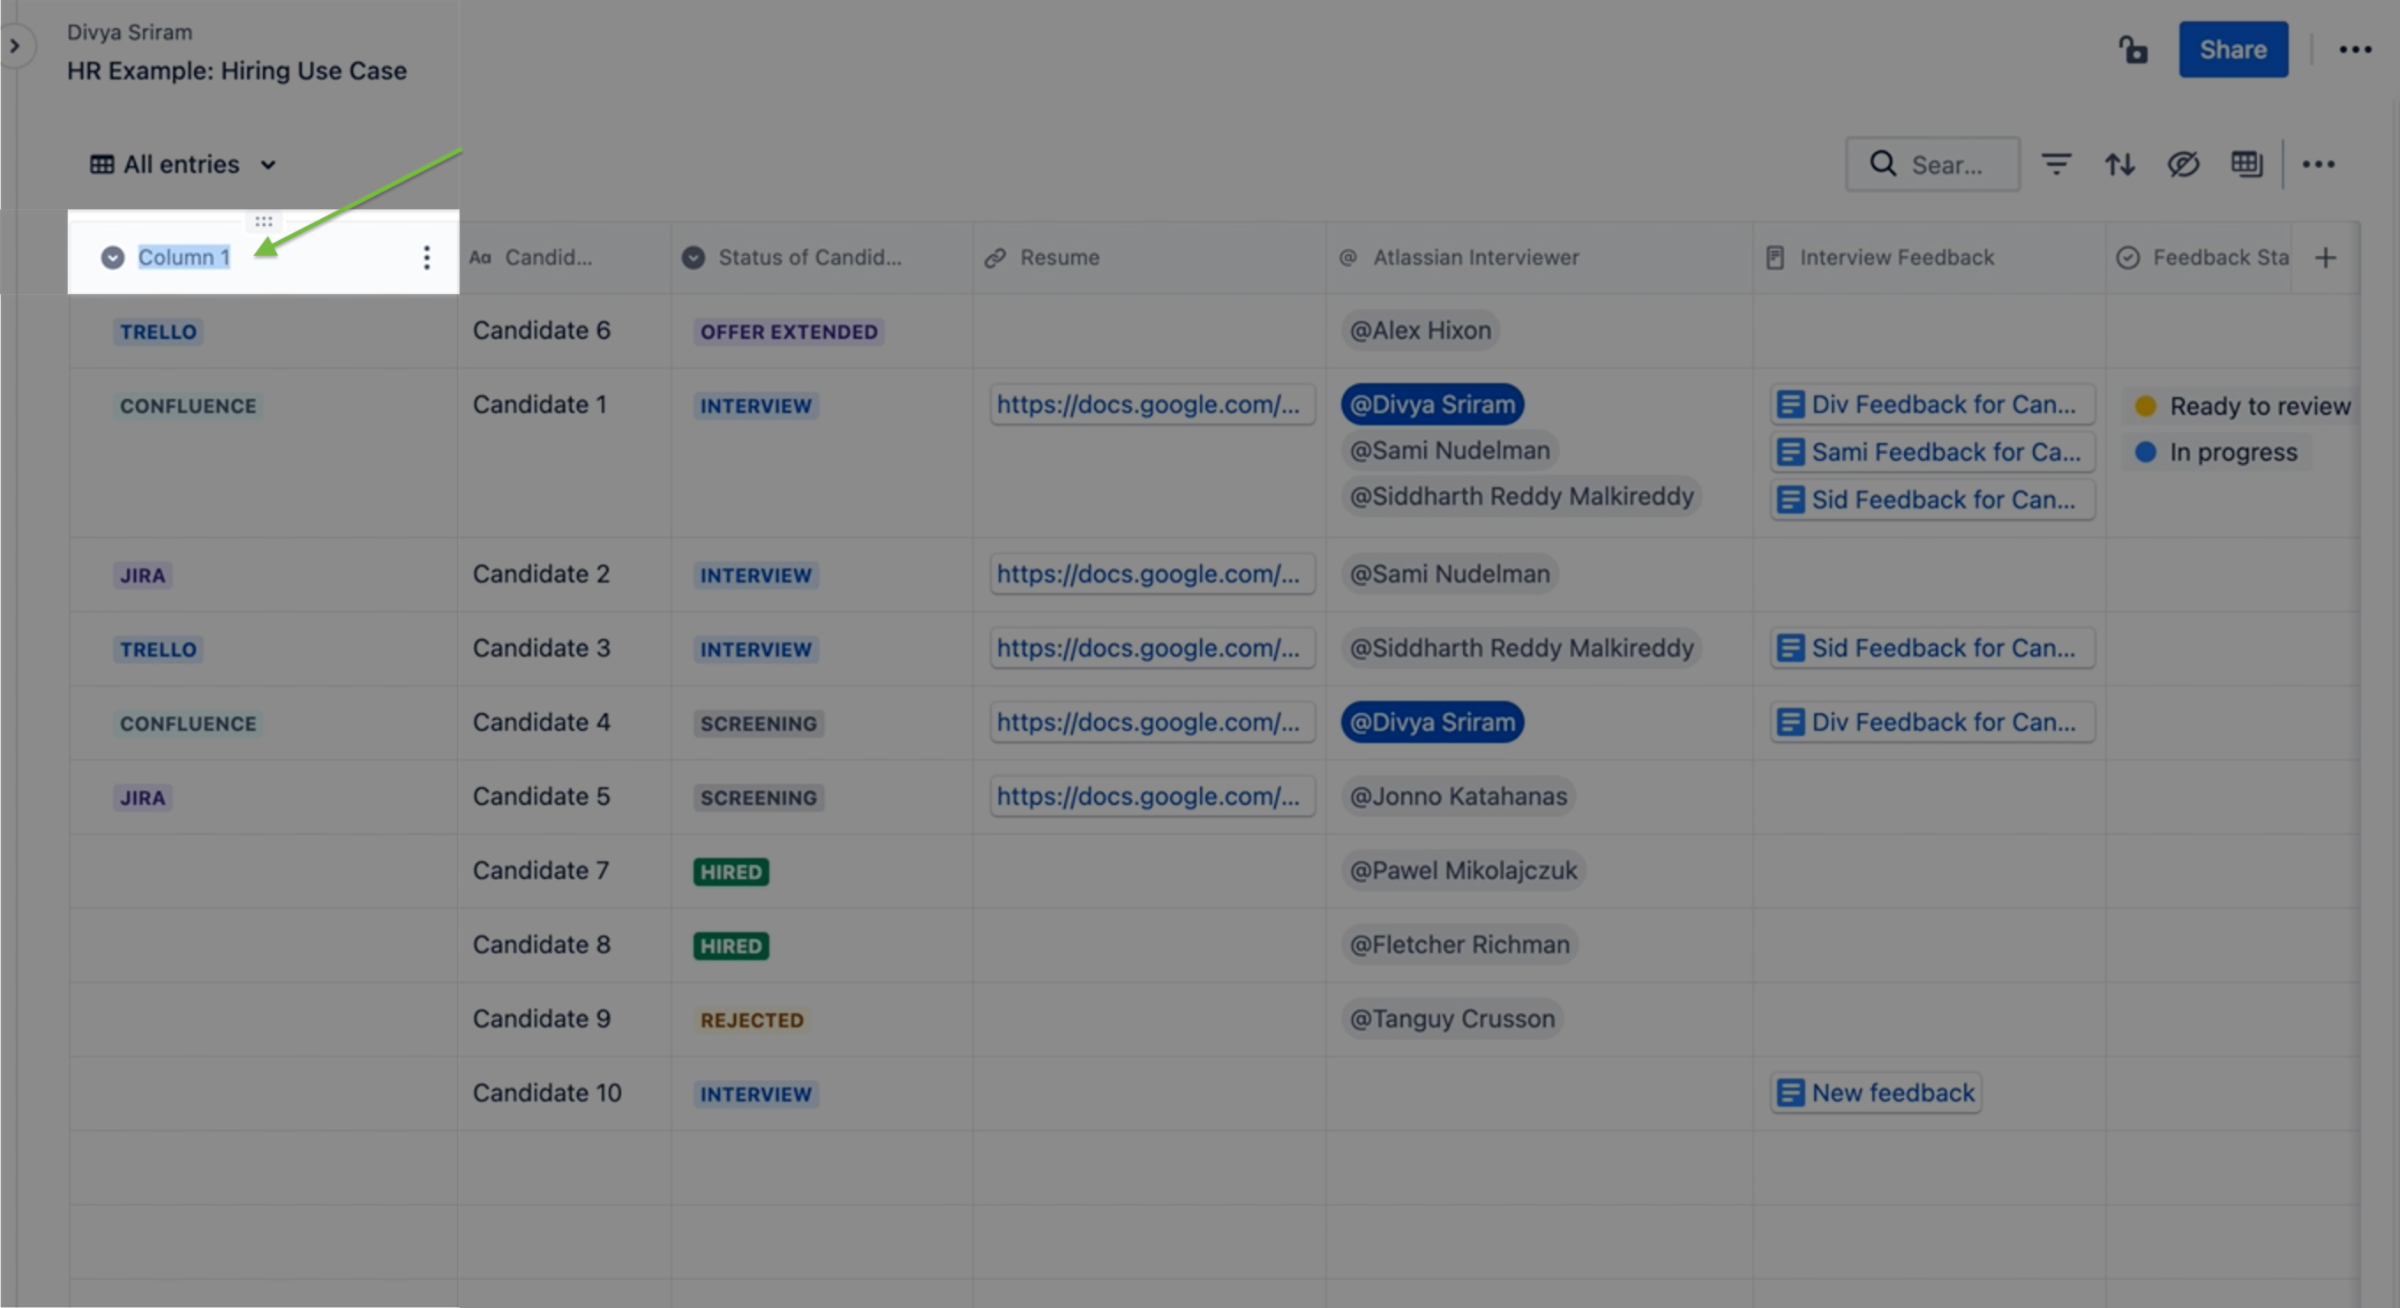Open the page more actions ellipsis
The image size is (2400, 1308).
2354,49
